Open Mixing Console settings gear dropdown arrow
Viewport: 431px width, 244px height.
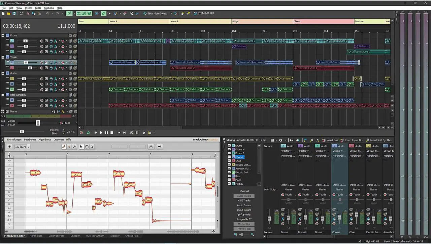pyautogui.click(x=285, y=140)
